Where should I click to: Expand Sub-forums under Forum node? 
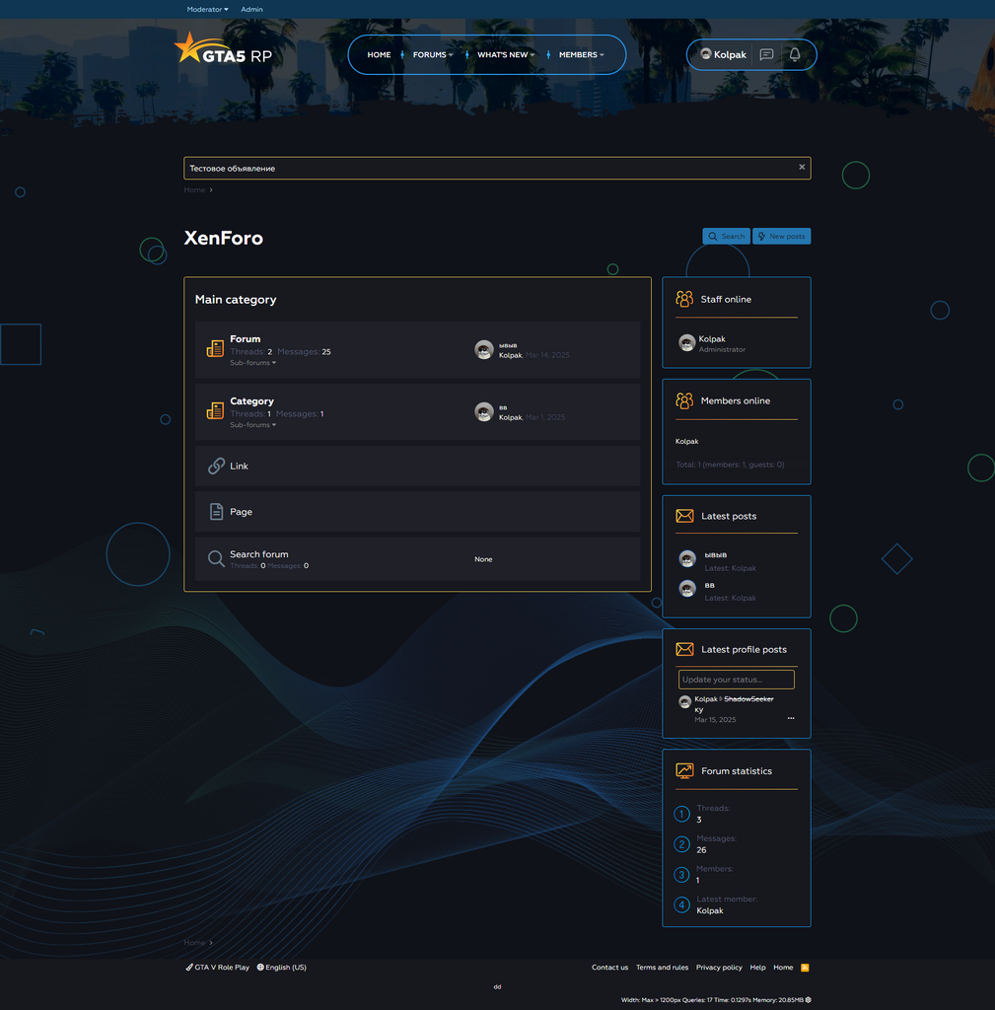click(252, 363)
